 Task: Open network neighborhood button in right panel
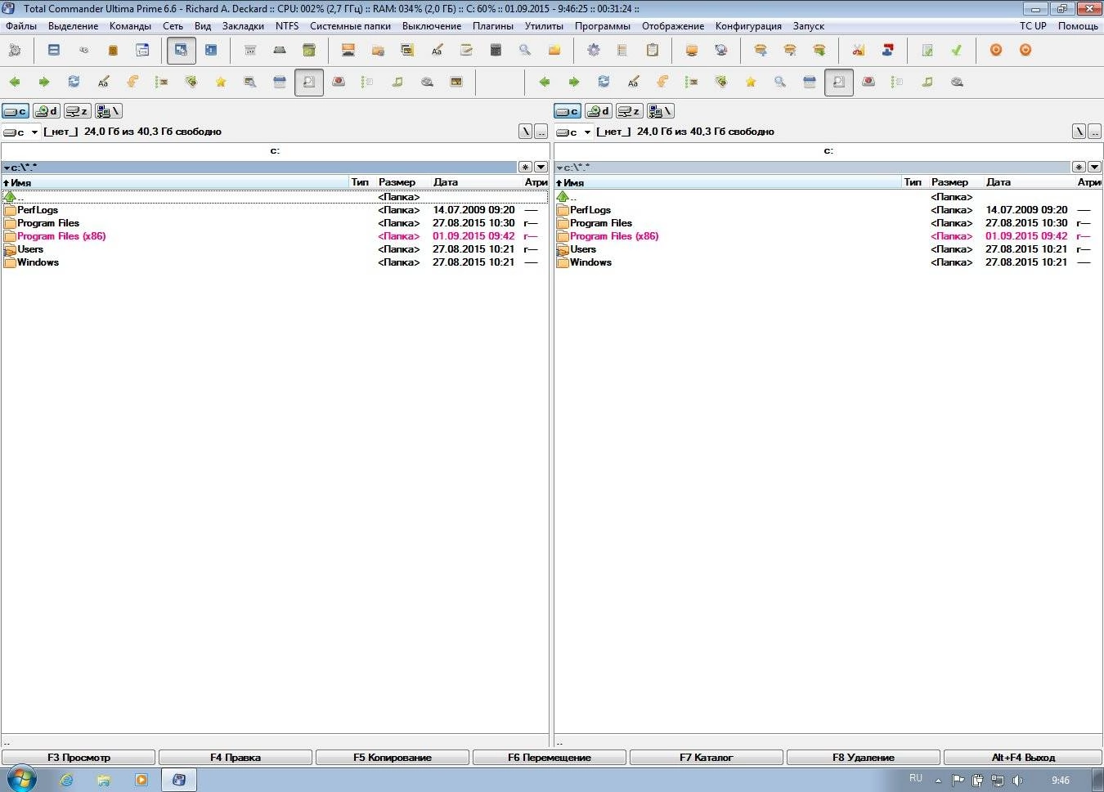point(660,111)
